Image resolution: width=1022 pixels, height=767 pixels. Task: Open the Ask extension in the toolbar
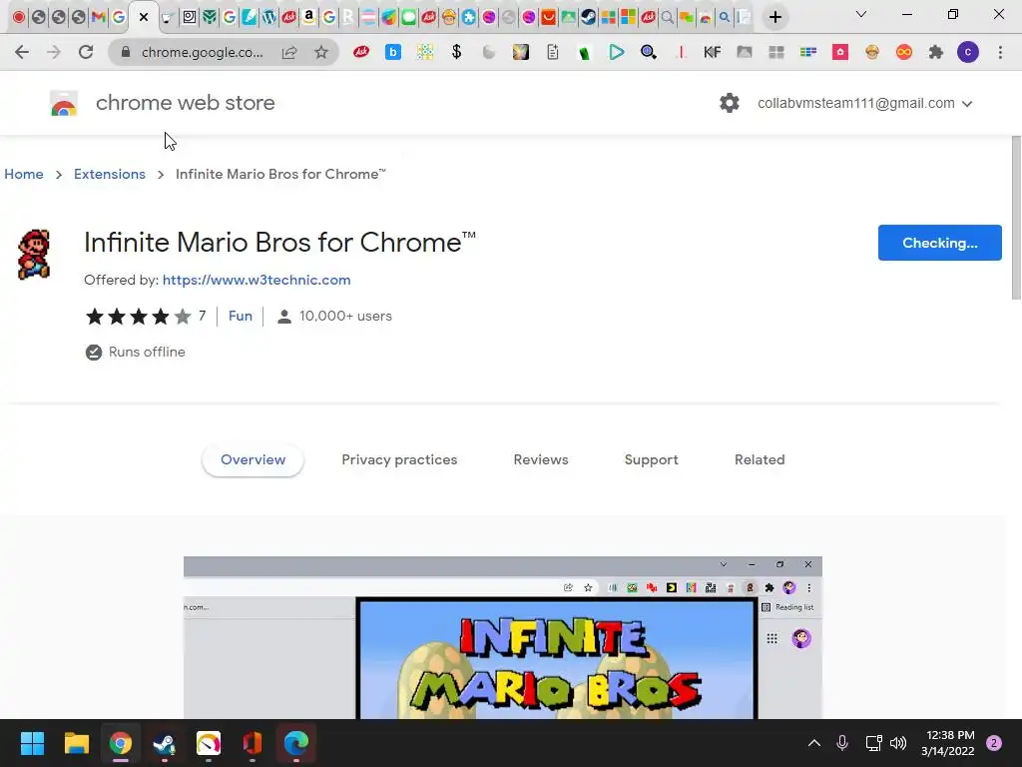click(361, 52)
